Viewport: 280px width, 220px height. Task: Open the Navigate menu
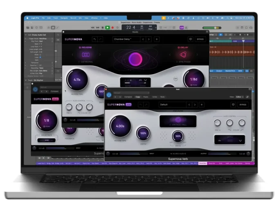pyautogui.click(x=64, y=18)
